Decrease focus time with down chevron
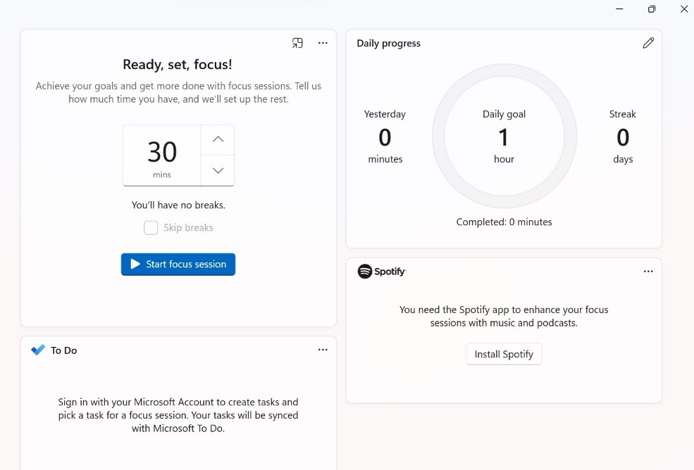694x470 pixels. pyautogui.click(x=218, y=170)
